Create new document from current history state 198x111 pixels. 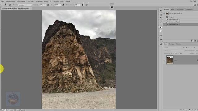(192, 41)
